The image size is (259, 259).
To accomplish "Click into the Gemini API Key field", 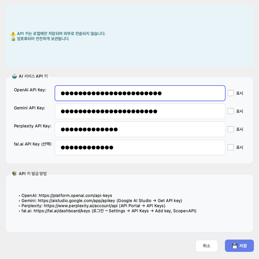I will point(140,111).
